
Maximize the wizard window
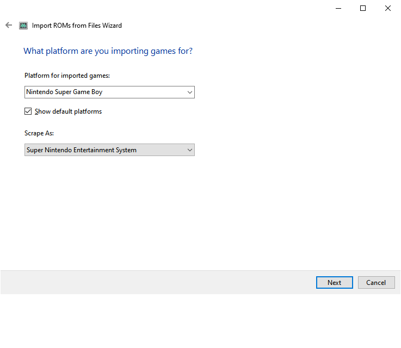click(x=363, y=9)
